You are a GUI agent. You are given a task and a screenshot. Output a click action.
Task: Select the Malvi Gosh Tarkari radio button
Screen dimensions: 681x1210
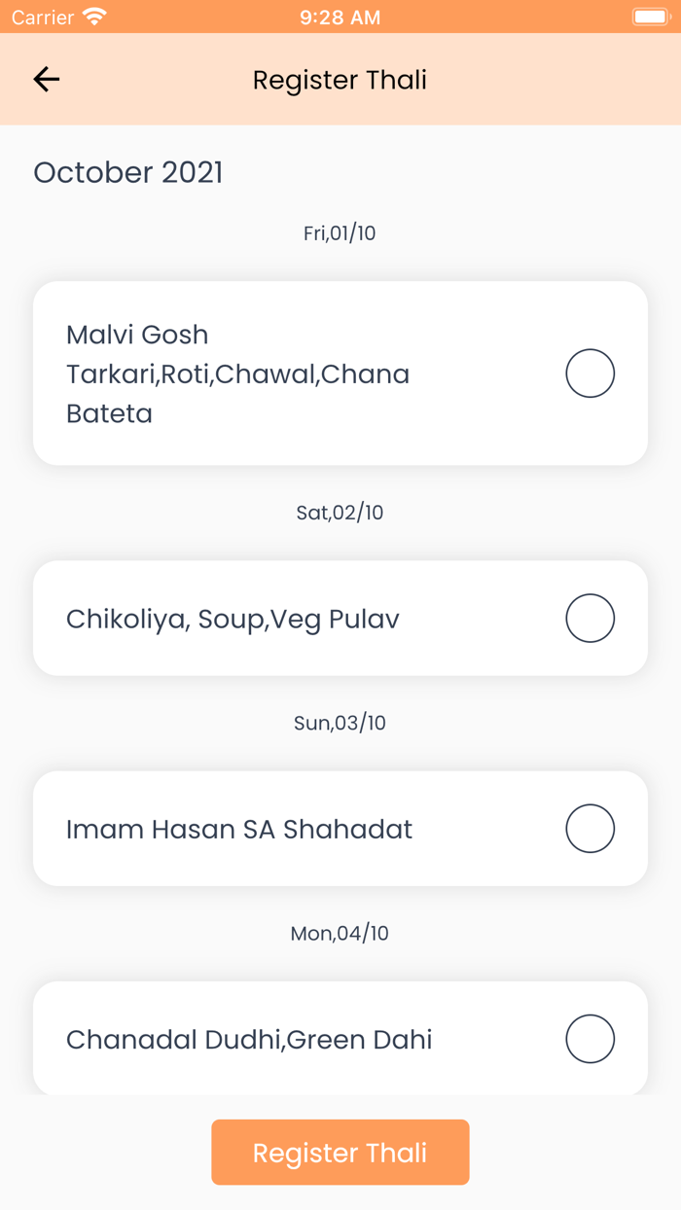click(x=590, y=374)
